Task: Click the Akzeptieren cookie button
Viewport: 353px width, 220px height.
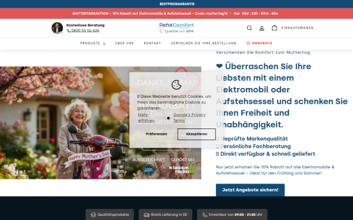Action: (x=197, y=134)
